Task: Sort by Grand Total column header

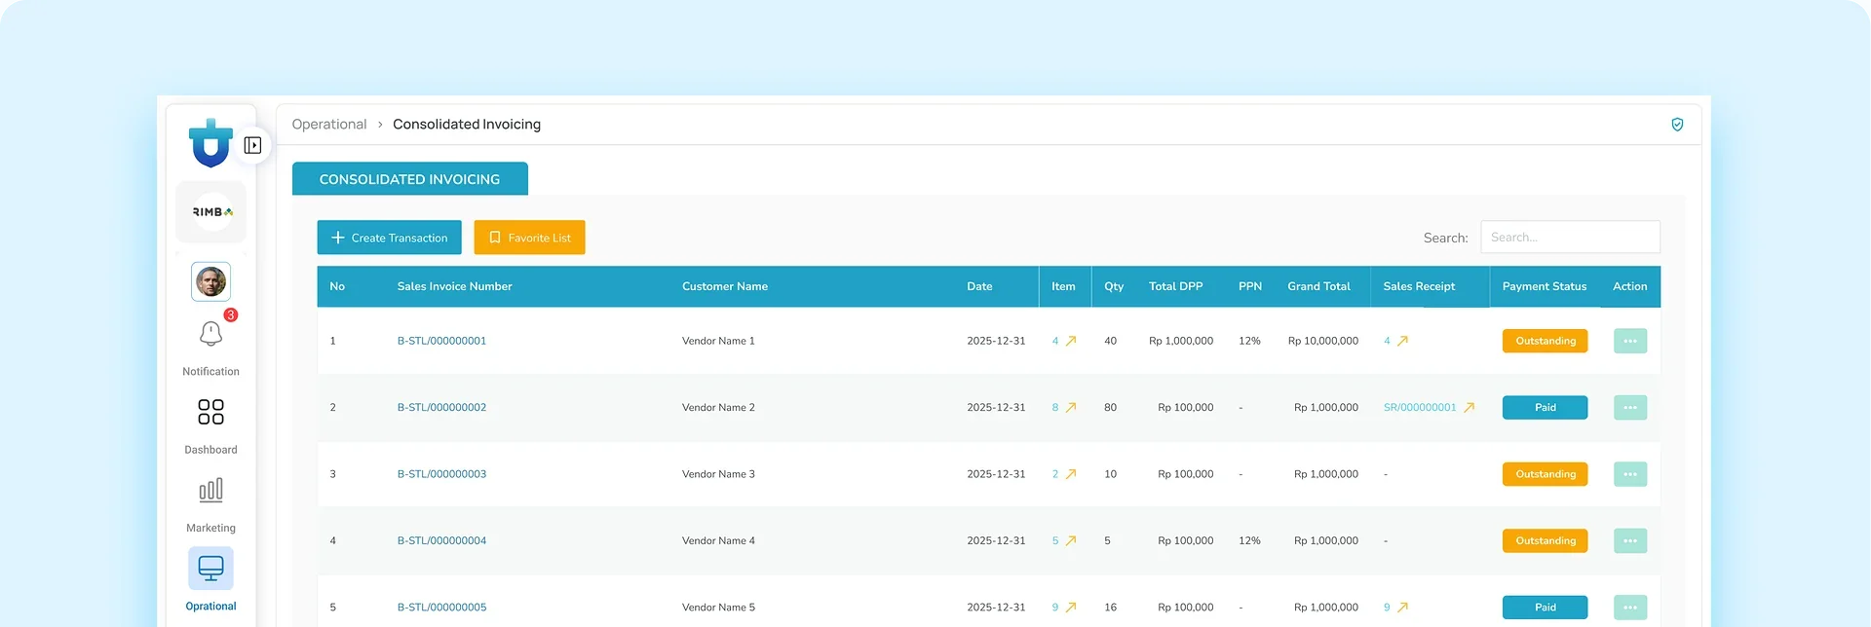Action: click(x=1318, y=286)
